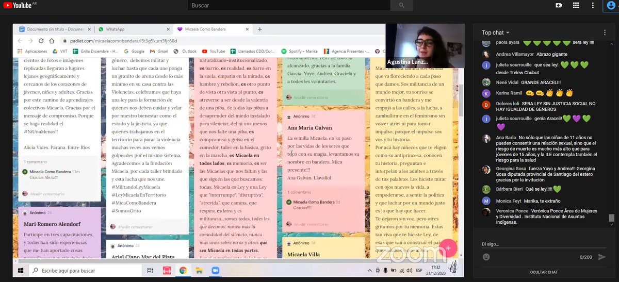Viewport: 619px width, 282px height.
Task: Open the Grilla Diciembre bookmark
Action: pyautogui.click(x=95, y=51)
